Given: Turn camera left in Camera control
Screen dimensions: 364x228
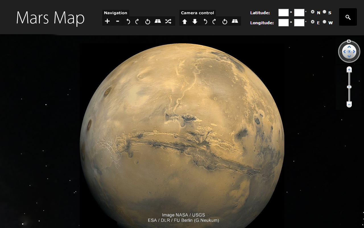Looking at the screenshot, I should click(205, 21).
